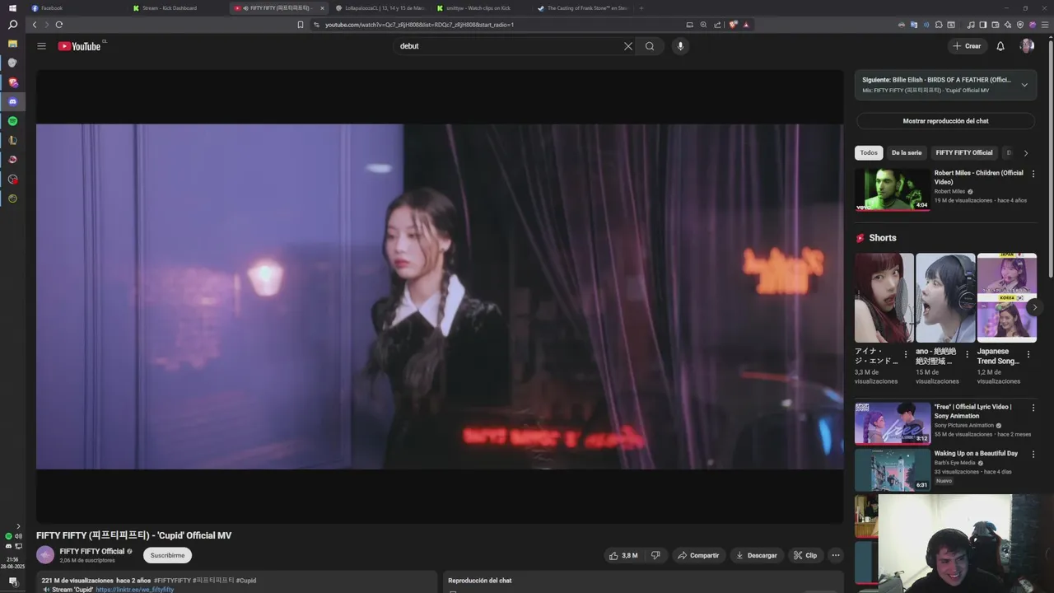Subscribe to FIFTY FIFTY Official with Suscribirme

point(167,555)
